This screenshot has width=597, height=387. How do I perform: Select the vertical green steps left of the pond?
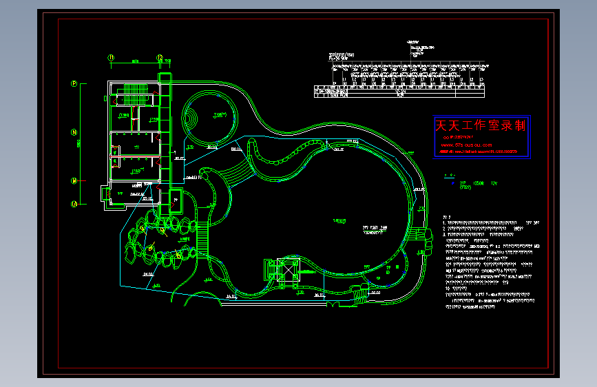pos(202,241)
